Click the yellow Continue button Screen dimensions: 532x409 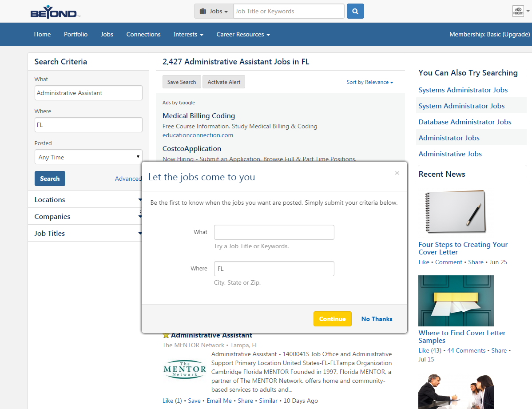click(333, 319)
